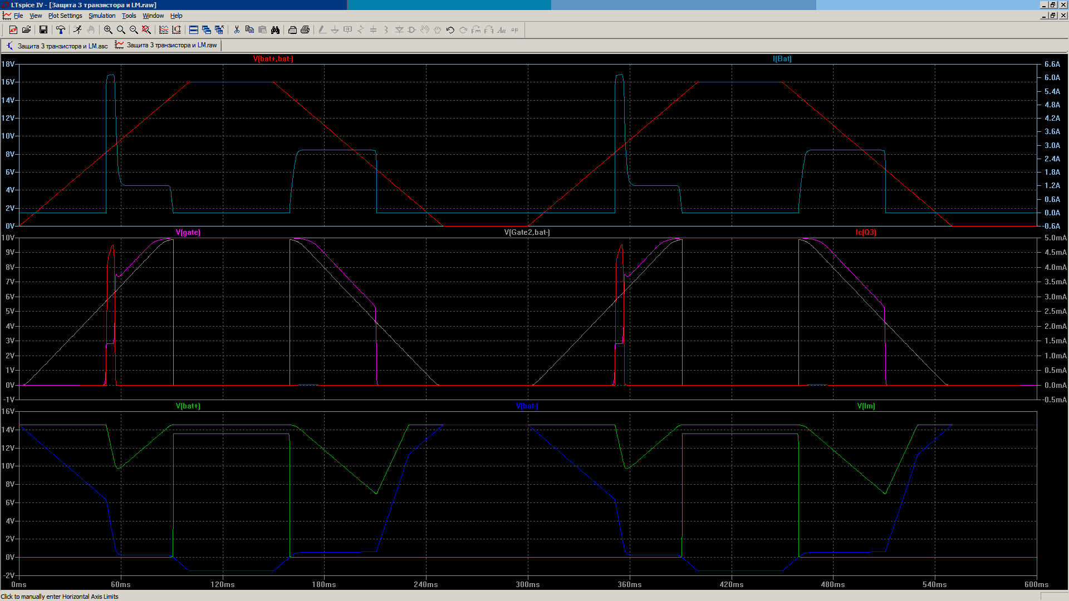The width and height of the screenshot is (1069, 601).
Task: Click the I(Bat) trace label
Action: point(782,58)
